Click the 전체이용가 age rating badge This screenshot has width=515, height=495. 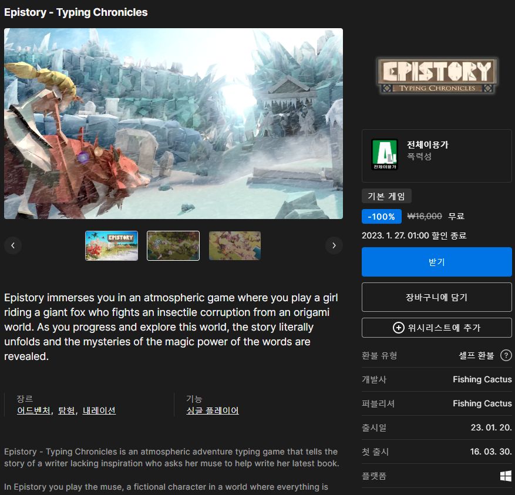tap(385, 154)
